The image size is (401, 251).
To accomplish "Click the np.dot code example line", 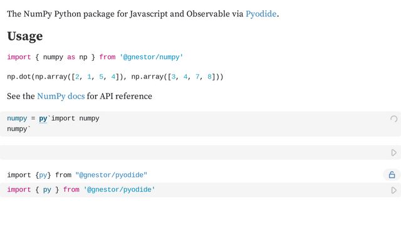I will point(115,77).
